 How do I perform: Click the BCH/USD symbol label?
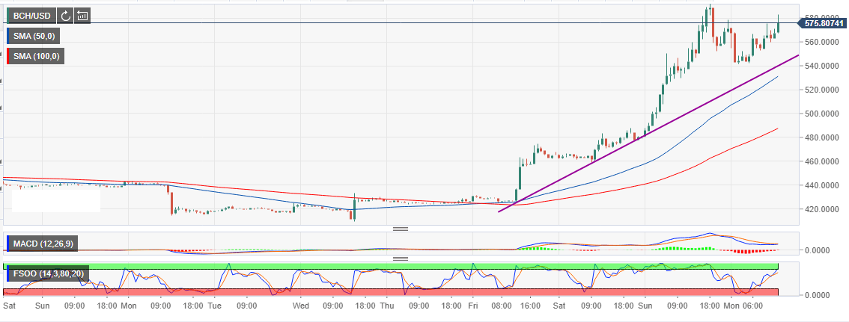pyautogui.click(x=30, y=16)
